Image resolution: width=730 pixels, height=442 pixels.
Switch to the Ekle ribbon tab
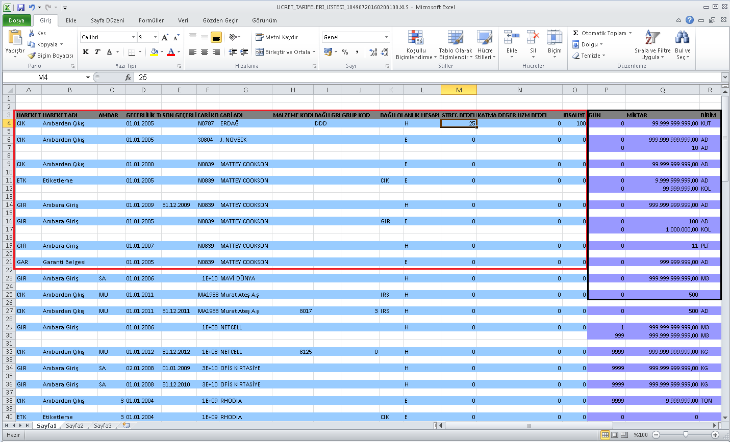pos(71,20)
